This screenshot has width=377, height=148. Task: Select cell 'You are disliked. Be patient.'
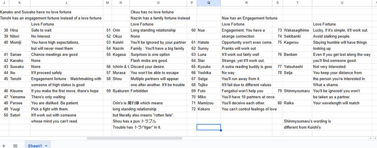(67, 103)
